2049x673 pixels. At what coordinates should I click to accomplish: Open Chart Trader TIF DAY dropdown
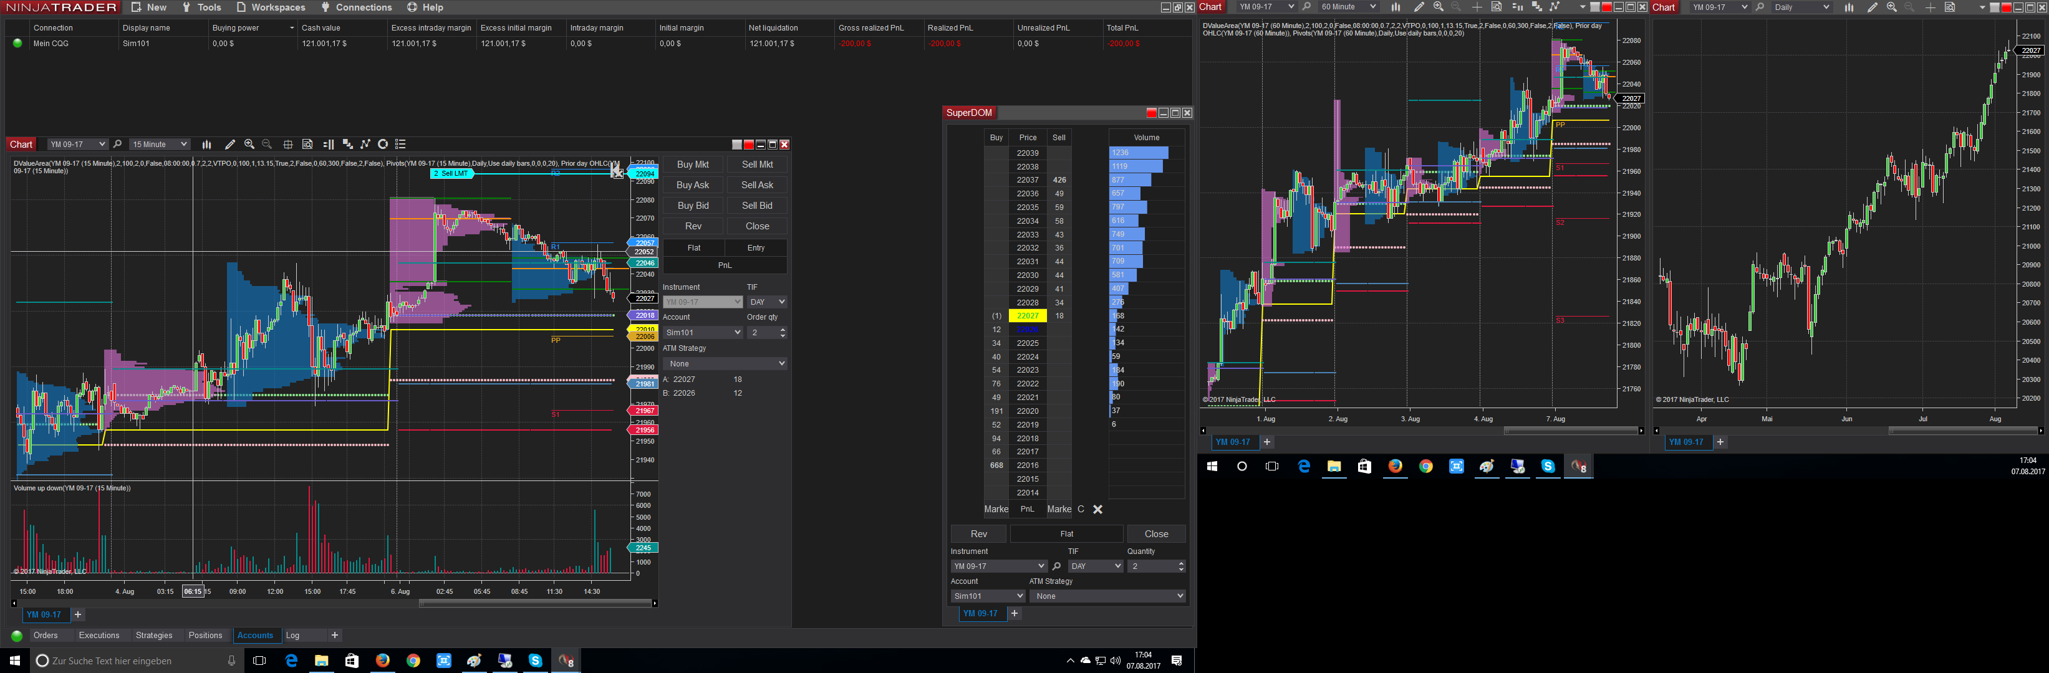[767, 302]
